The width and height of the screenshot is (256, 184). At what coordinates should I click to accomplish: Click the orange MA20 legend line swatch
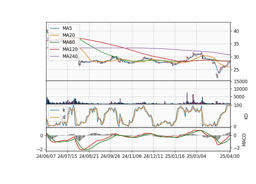pyautogui.click(x=55, y=35)
